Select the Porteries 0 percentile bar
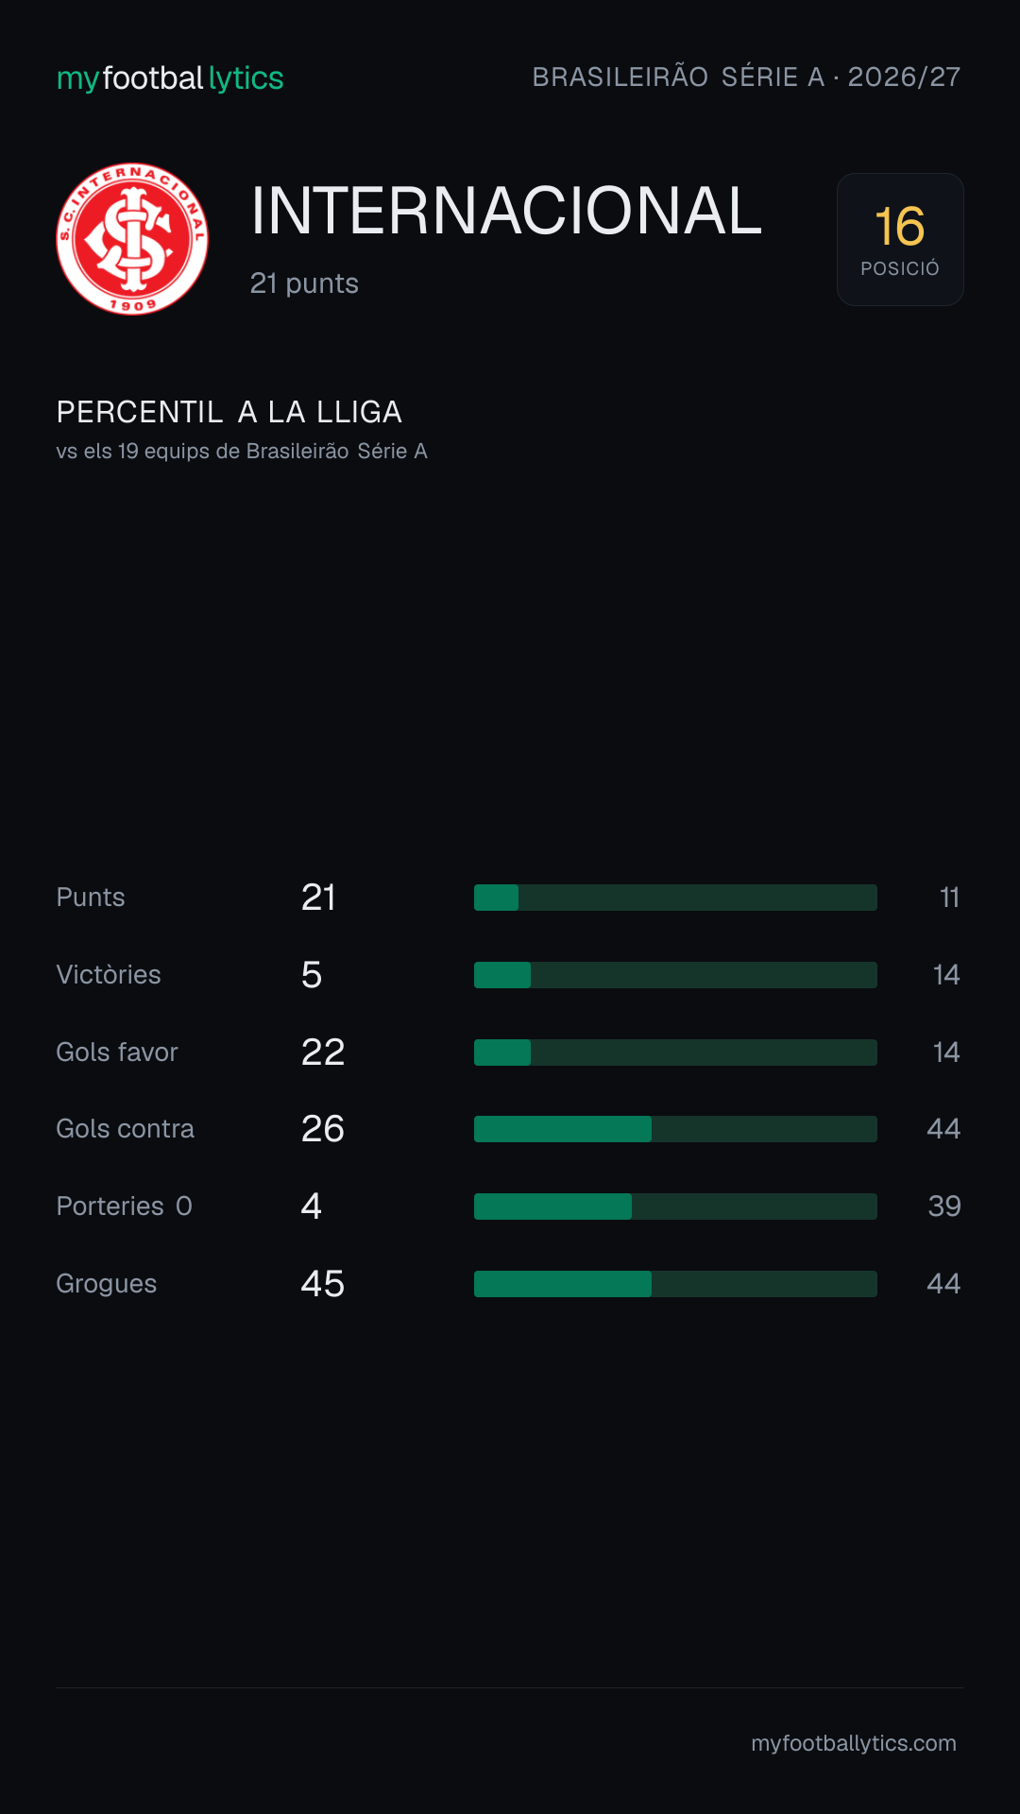 click(675, 1206)
